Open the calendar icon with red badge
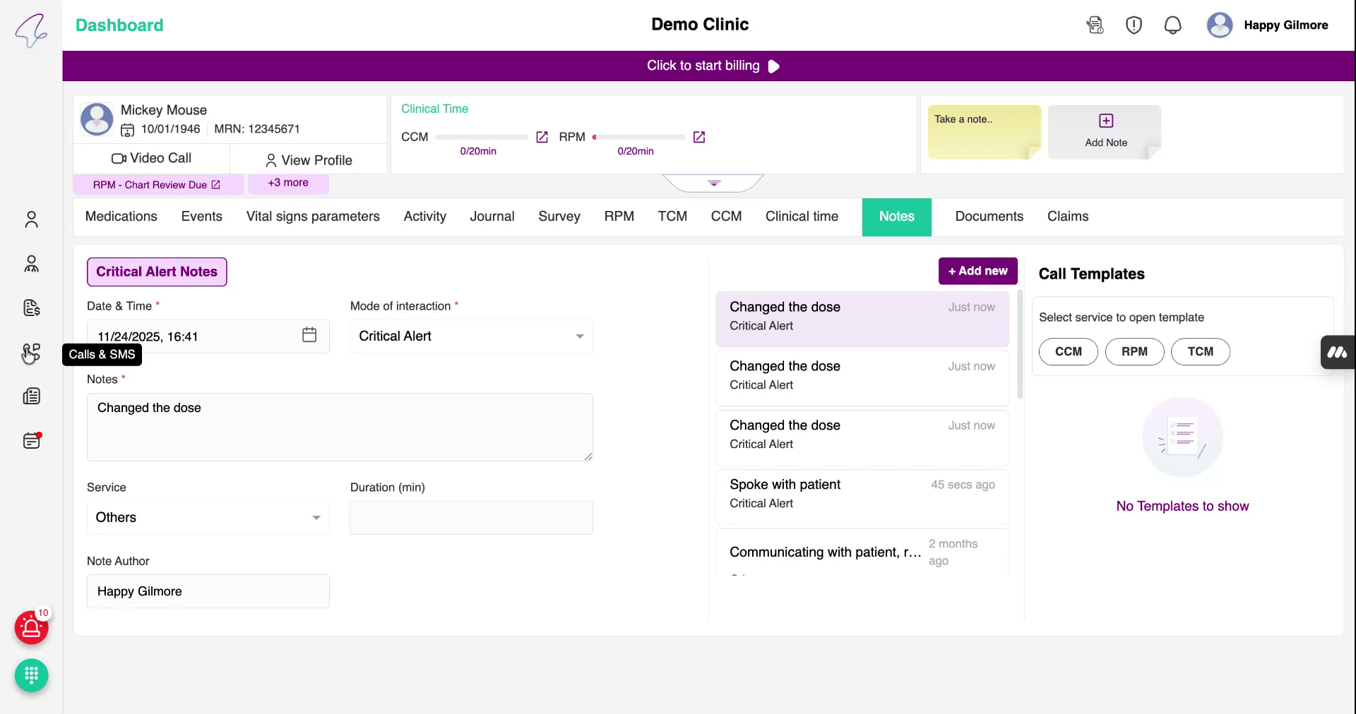Image resolution: width=1356 pixels, height=714 pixels. pyautogui.click(x=31, y=440)
